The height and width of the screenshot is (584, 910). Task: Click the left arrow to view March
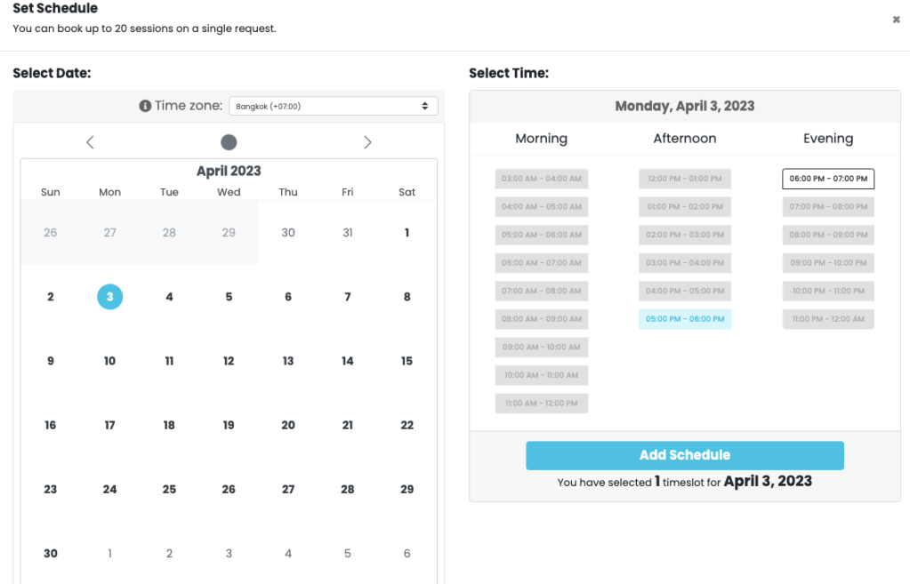tap(89, 141)
